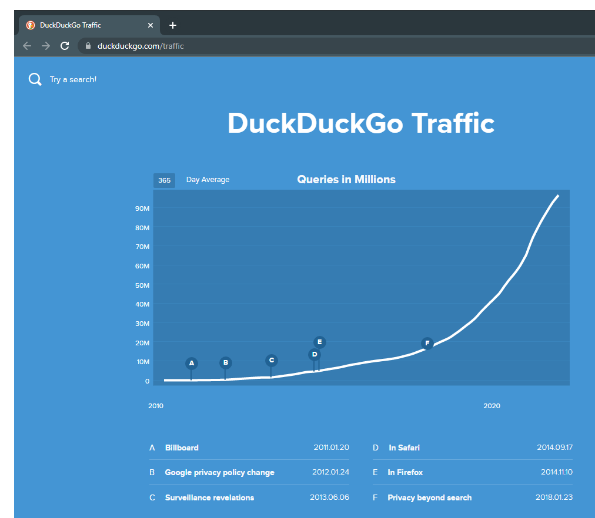Click marker E on the chart

tap(320, 342)
